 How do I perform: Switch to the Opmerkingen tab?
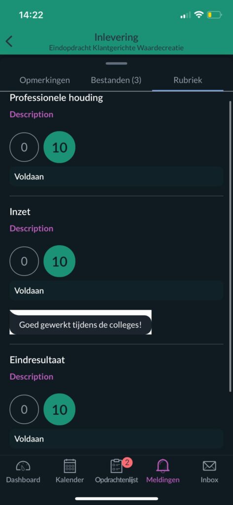coord(45,80)
